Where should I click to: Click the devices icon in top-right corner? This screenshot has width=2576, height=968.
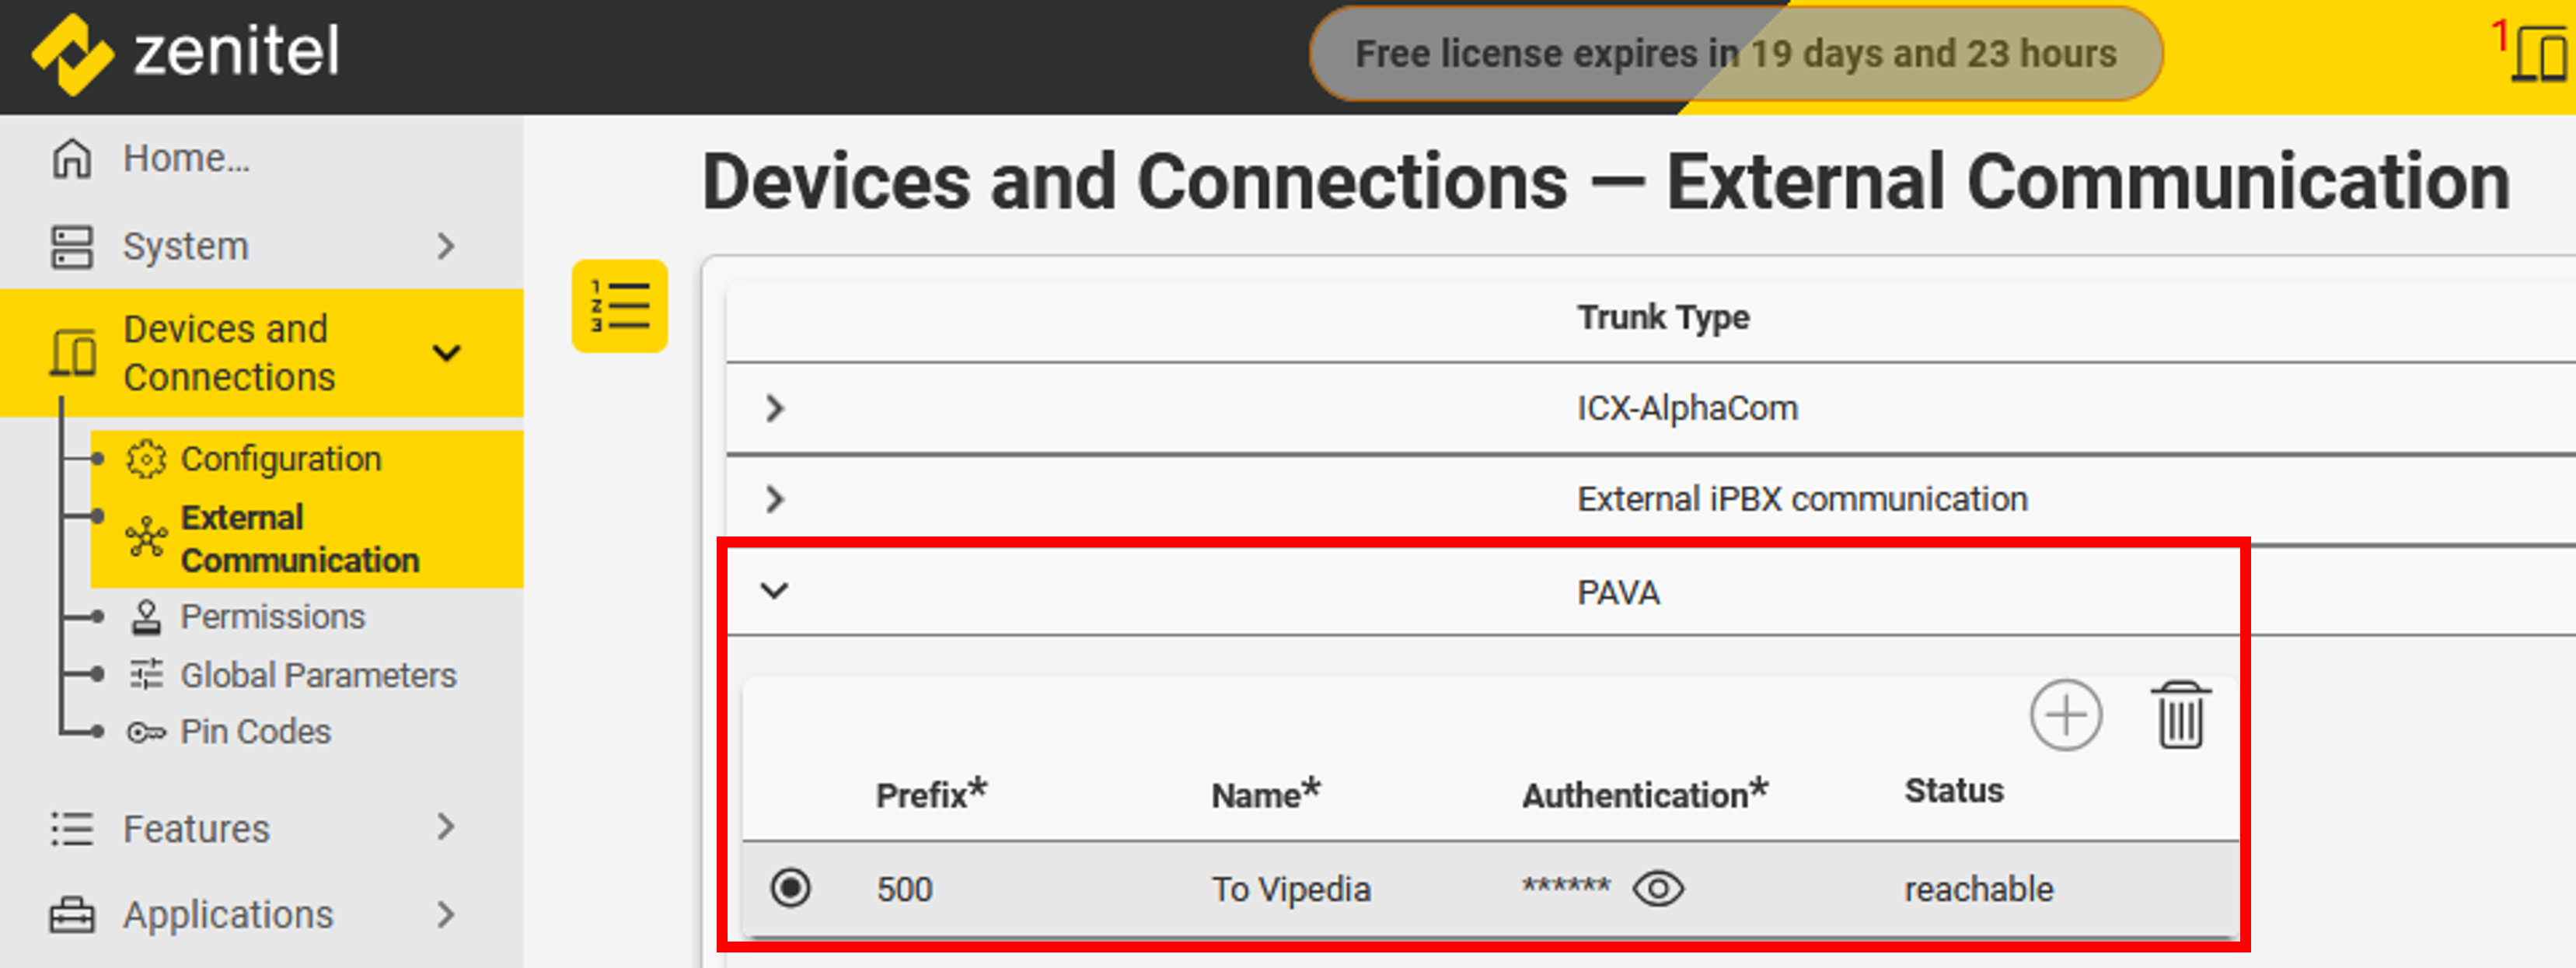coord(2540,54)
